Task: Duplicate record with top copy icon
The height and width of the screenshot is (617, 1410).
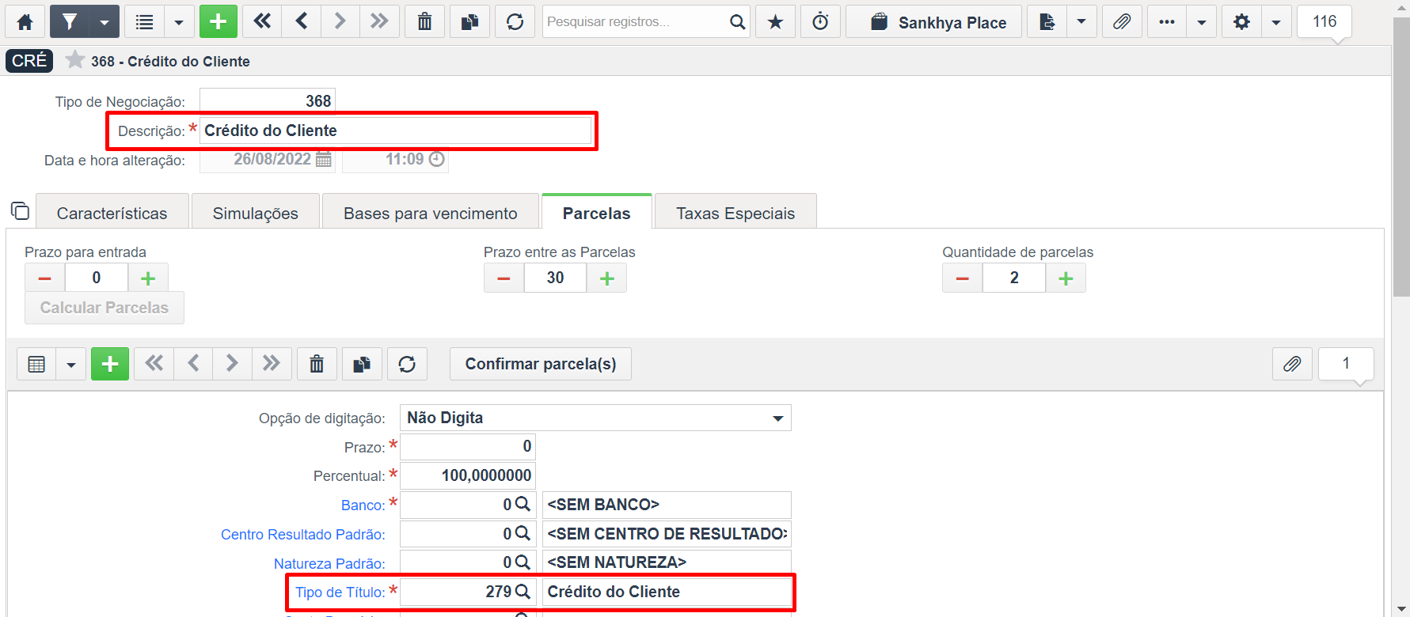Action: point(469,21)
